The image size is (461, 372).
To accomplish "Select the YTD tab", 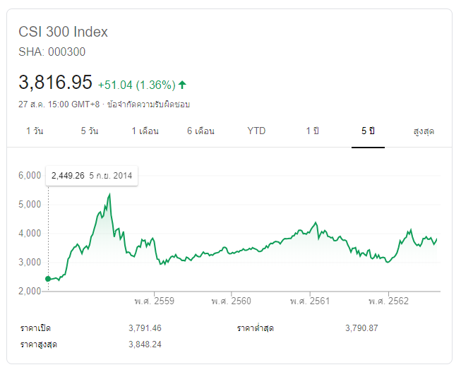I will pyautogui.click(x=256, y=131).
